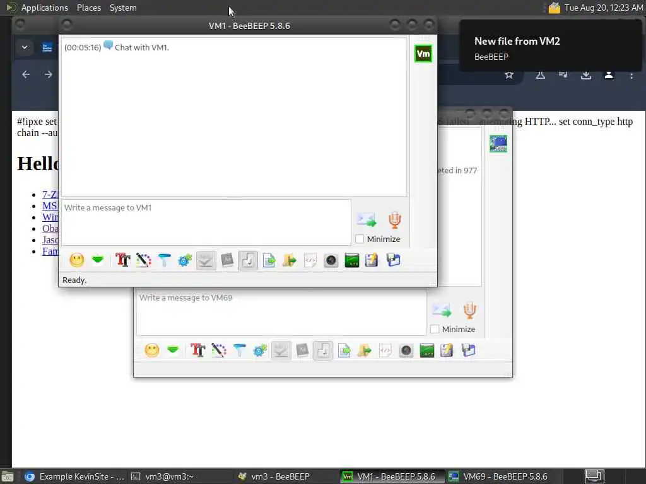This screenshot has height=484, width=646.
Task: Click starred notepad icon in VM69 toolbar
Action: (x=447, y=350)
